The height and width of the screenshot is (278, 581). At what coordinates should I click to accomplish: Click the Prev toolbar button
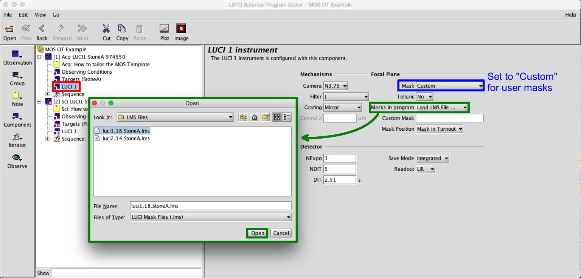26,29
